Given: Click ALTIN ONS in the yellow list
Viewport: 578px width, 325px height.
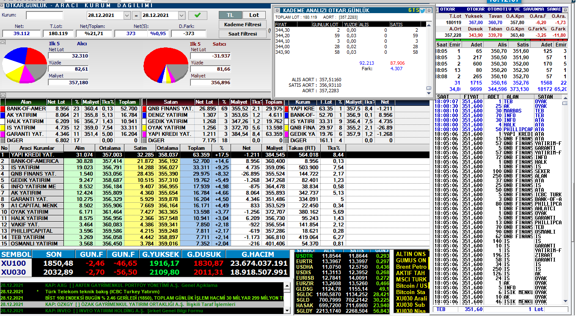Looking at the screenshot, I should click(410, 254).
